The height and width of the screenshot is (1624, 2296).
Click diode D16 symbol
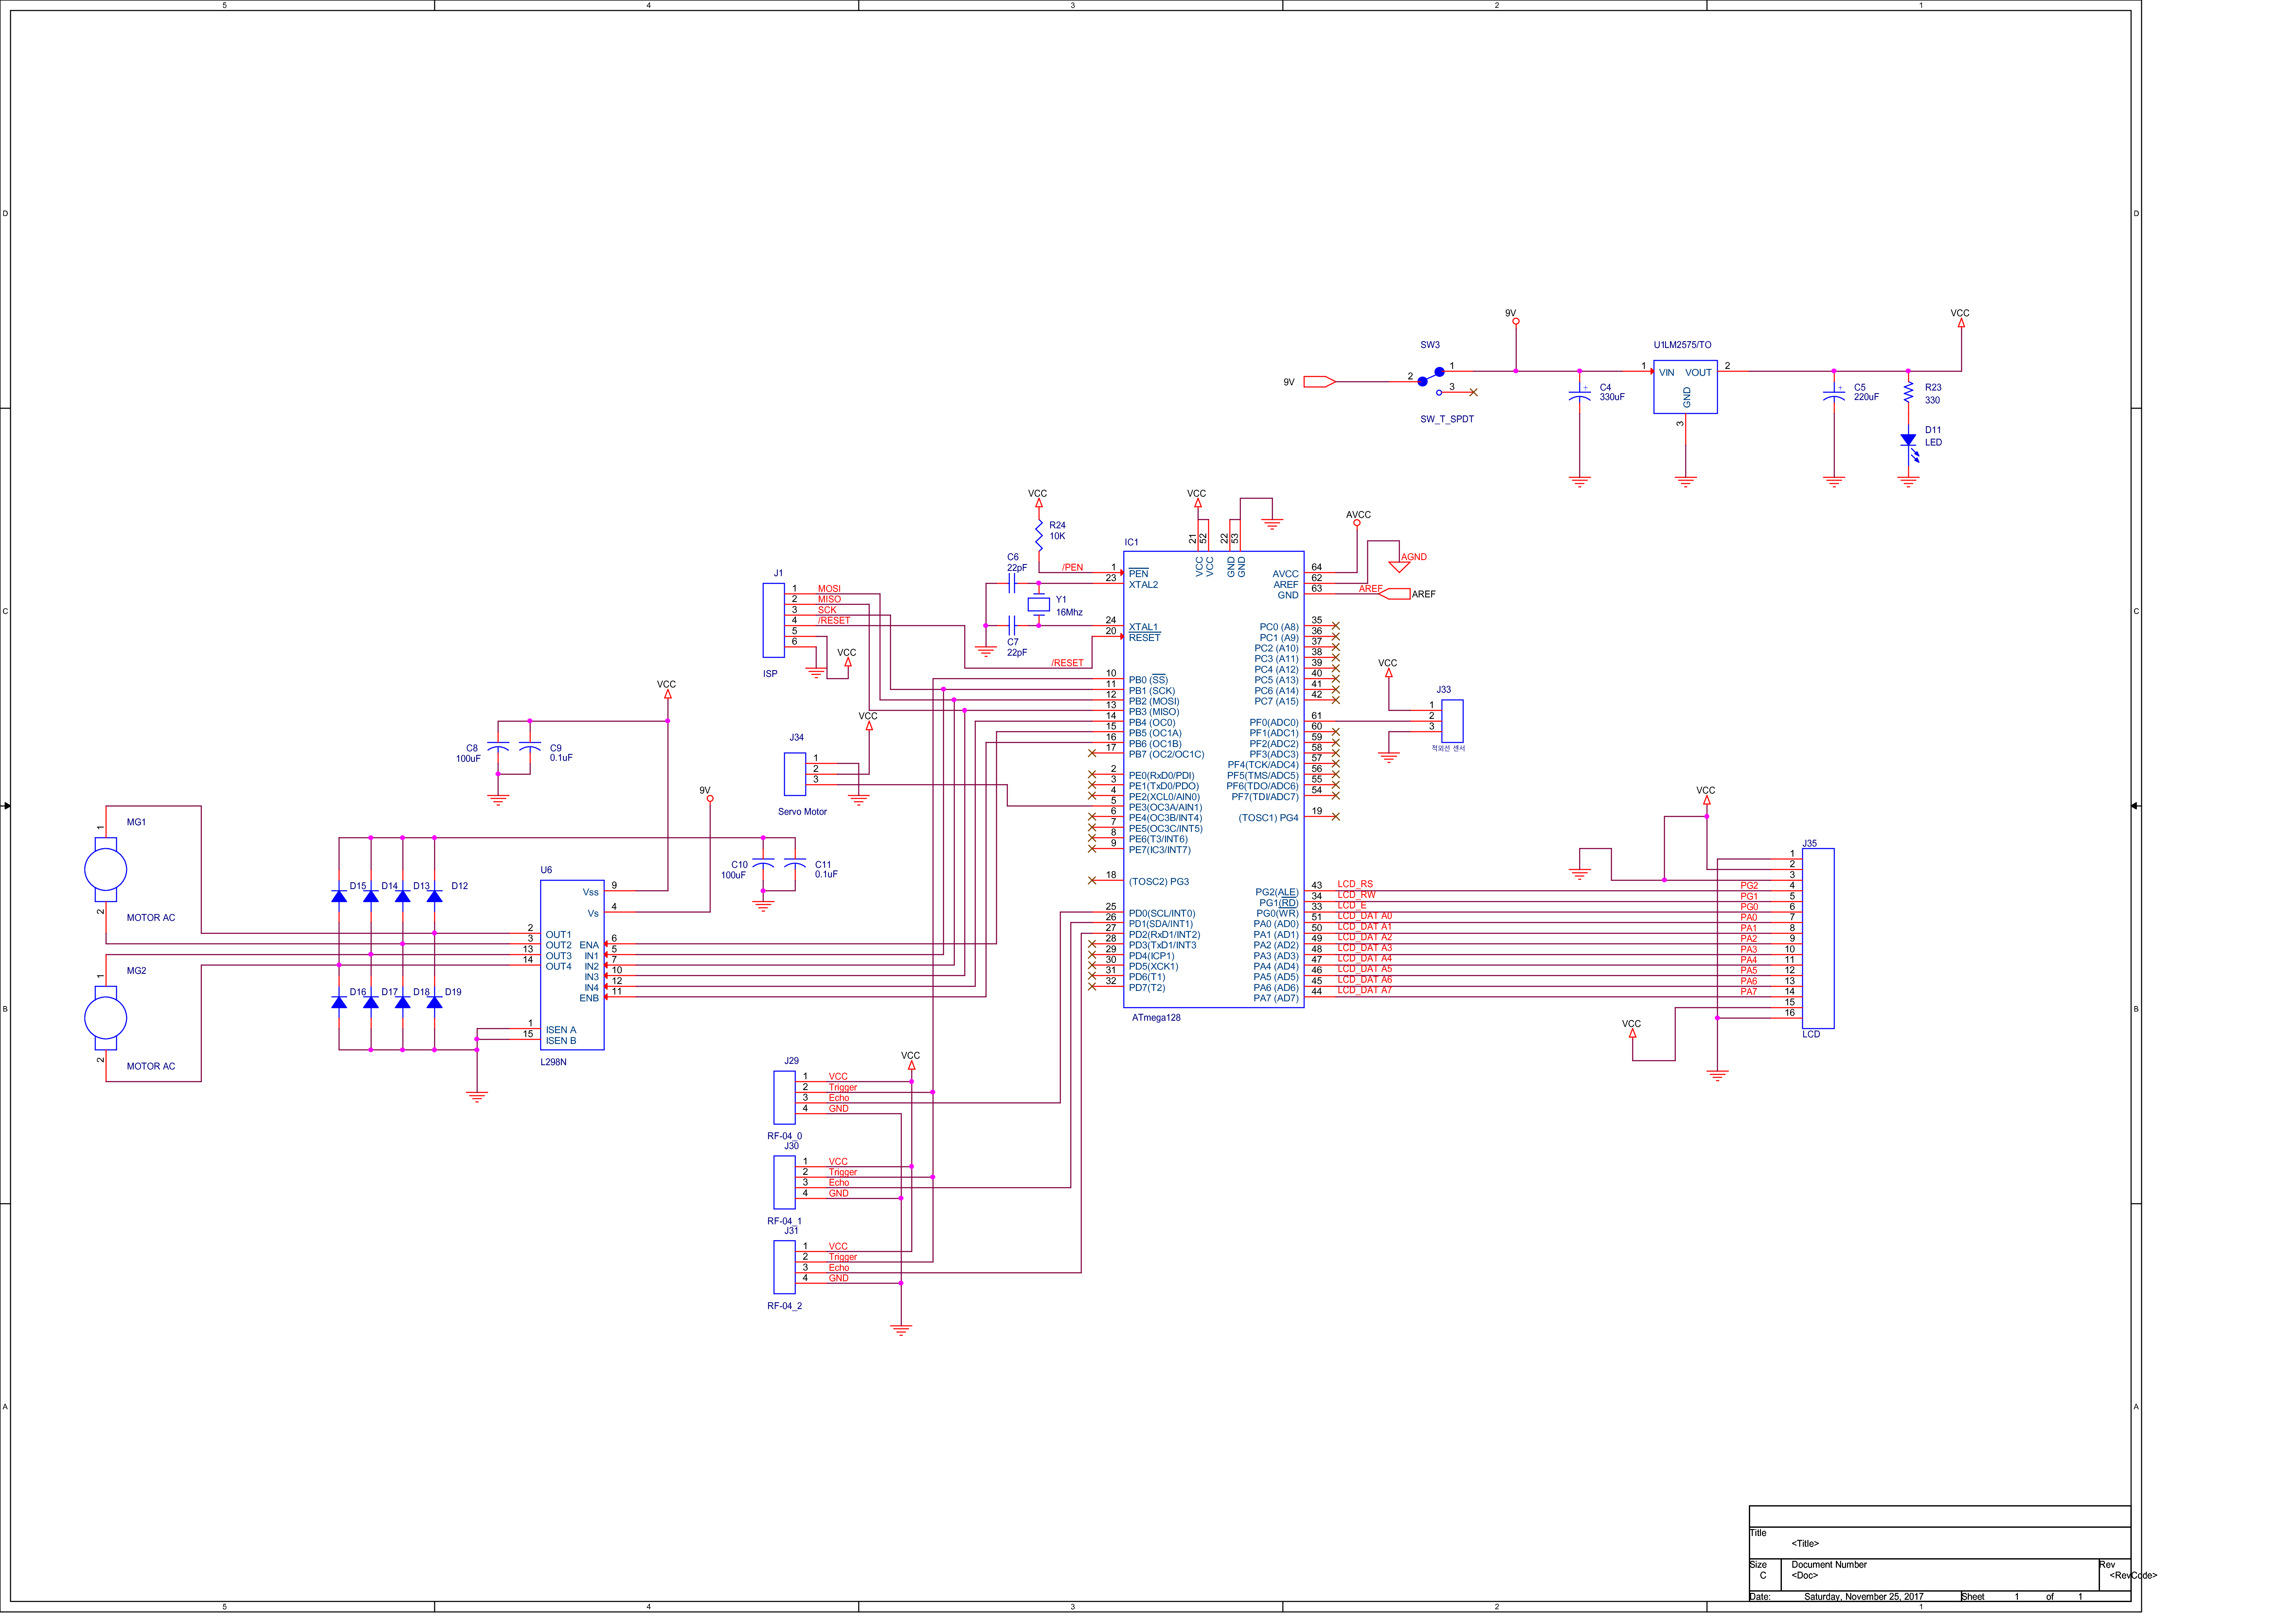pyautogui.click(x=339, y=1003)
